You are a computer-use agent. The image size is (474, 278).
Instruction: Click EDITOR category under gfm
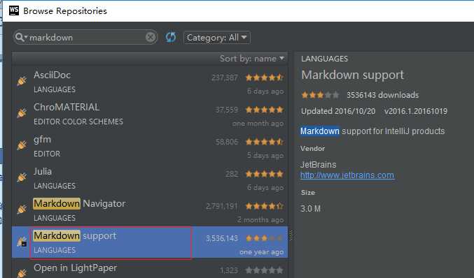(47, 154)
